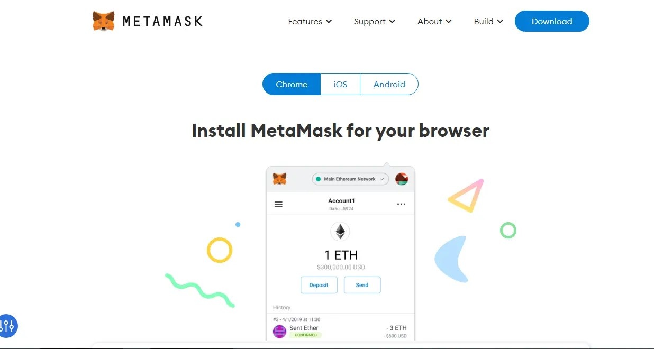The width and height of the screenshot is (654, 349).
Task: Expand the Support dropdown menu
Action: pyautogui.click(x=375, y=21)
